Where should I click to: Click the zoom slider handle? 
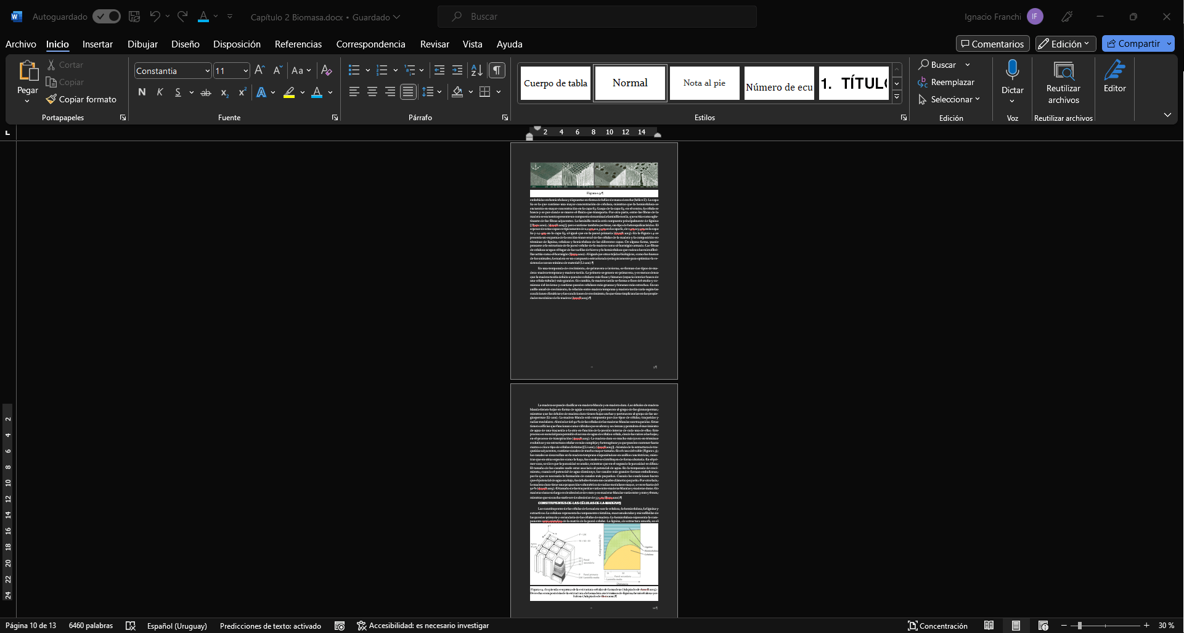tap(1079, 626)
